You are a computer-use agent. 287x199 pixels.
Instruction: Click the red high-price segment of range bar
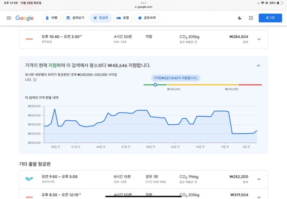click(x=250, y=85)
